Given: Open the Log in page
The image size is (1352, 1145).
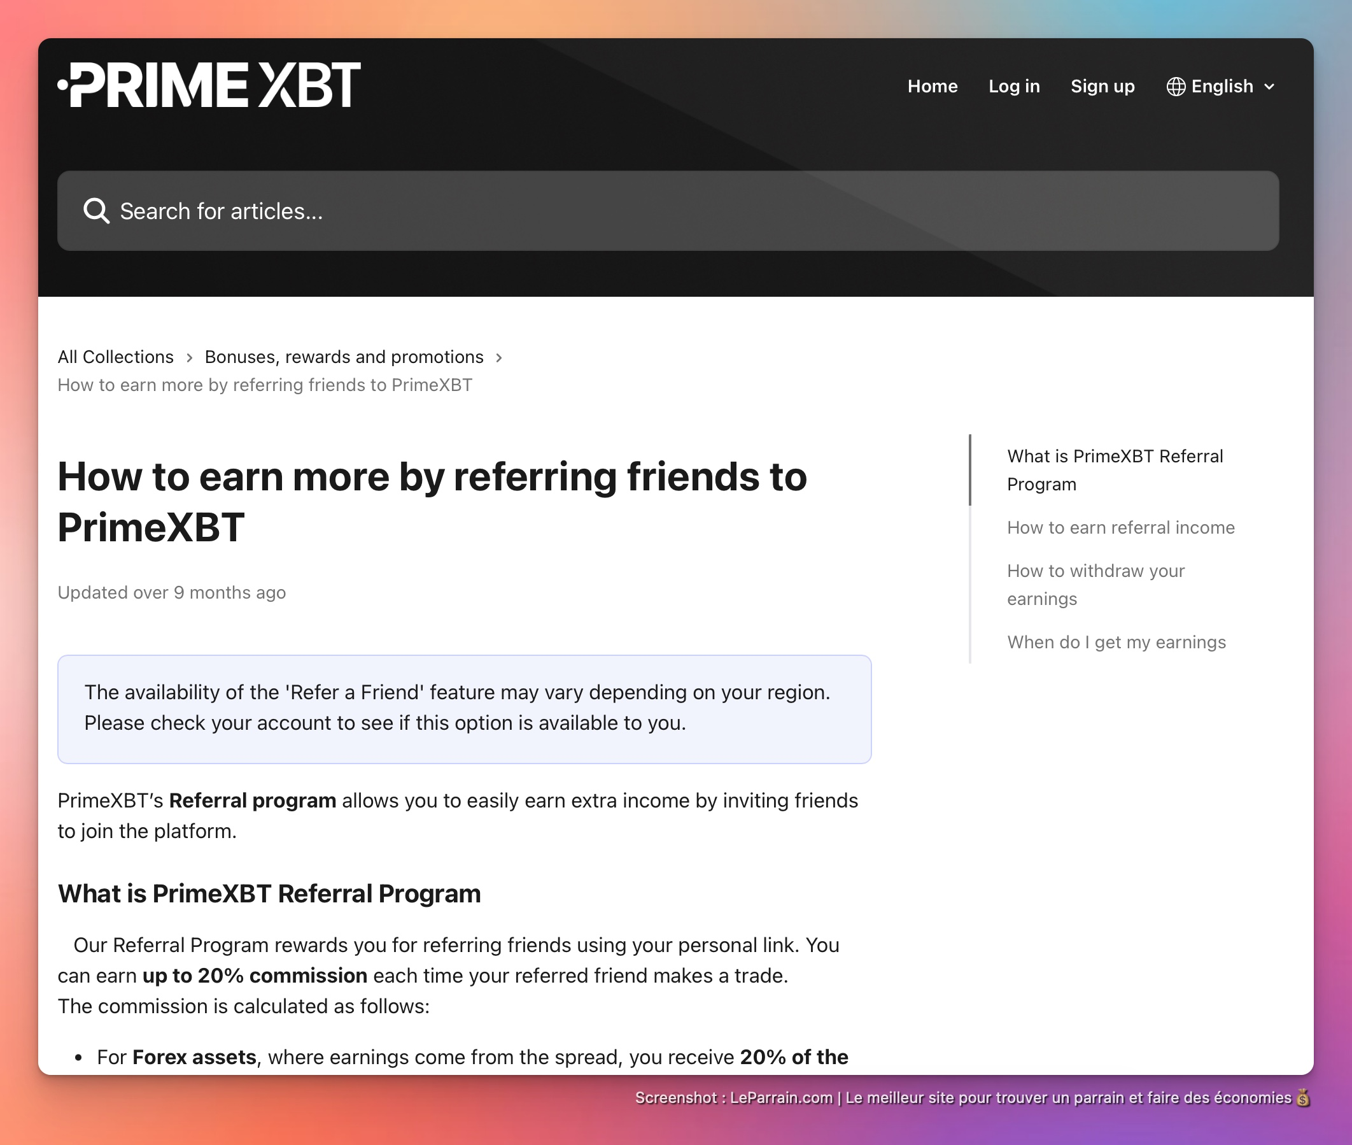Looking at the screenshot, I should [1014, 87].
